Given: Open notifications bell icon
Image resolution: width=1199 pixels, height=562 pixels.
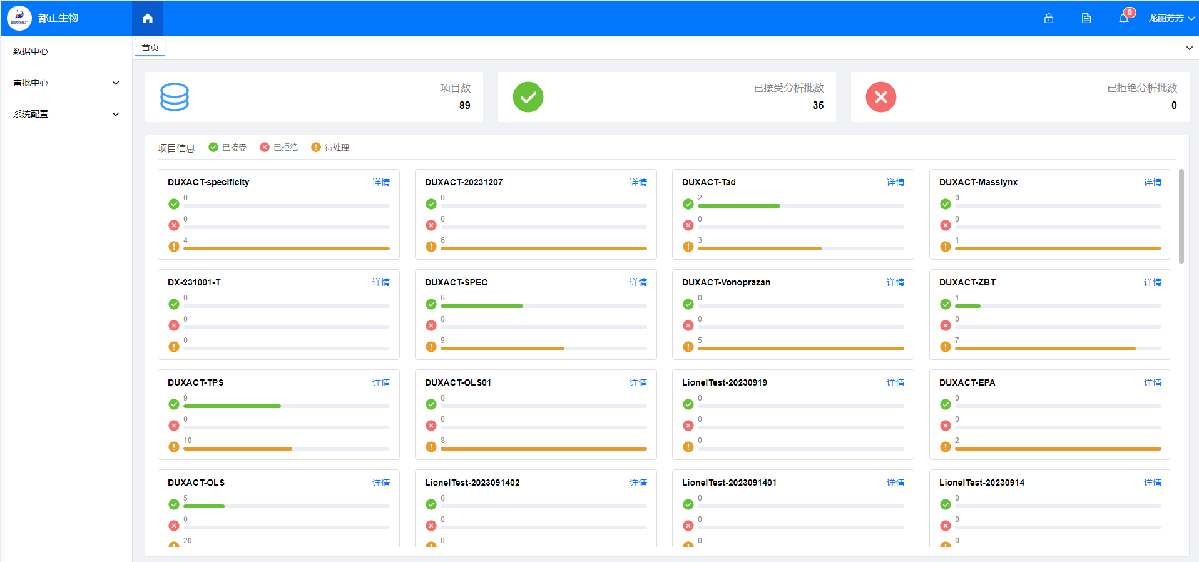Looking at the screenshot, I should click(1124, 18).
